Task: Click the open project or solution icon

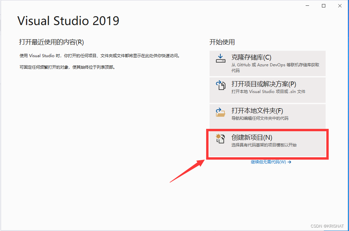Action: [220, 85]
